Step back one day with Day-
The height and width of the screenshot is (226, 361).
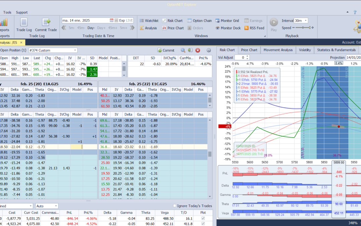91,28
